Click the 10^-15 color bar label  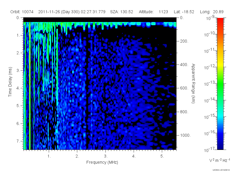click(x=209, y=116)
